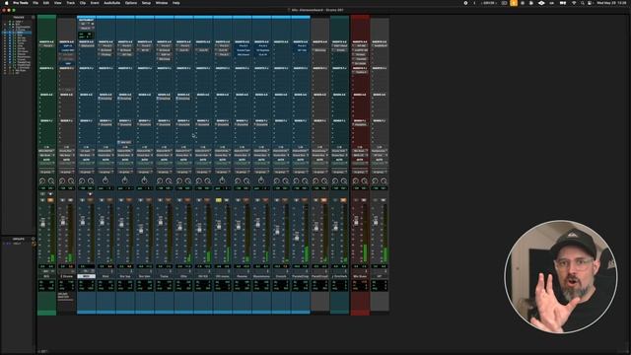Viewport: 631px width, 355px height.
Task: Open the Setup menu
Action: click(x=146, y=3)
